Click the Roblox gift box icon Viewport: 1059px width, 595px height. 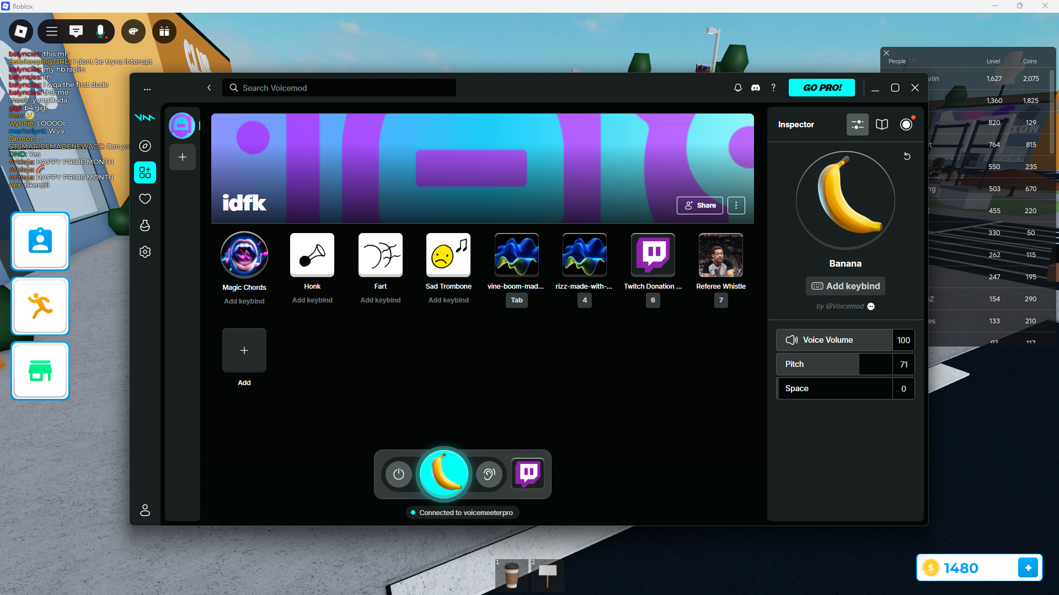(164, 31)
